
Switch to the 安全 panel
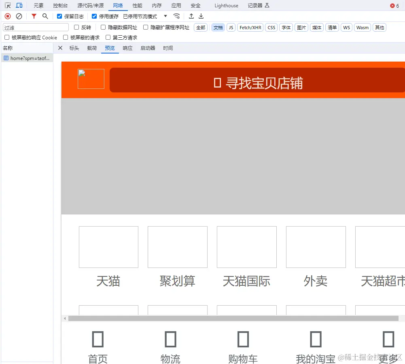tap(195, 5)
